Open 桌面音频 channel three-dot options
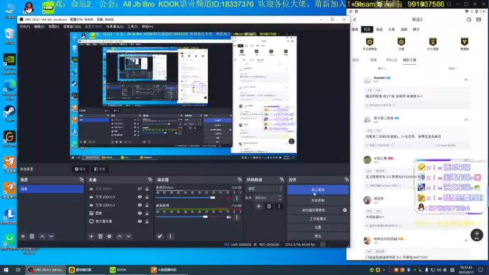Image resolution: width=489 pixels, height=275 pixels. point(237,217)
